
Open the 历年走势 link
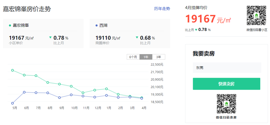click(162, 8)
